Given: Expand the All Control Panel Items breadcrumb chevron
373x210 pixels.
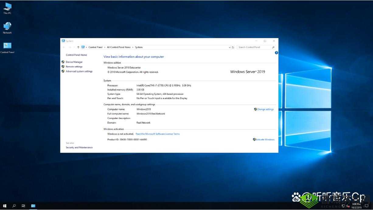Looking at the screenshot, I should 132,47.
